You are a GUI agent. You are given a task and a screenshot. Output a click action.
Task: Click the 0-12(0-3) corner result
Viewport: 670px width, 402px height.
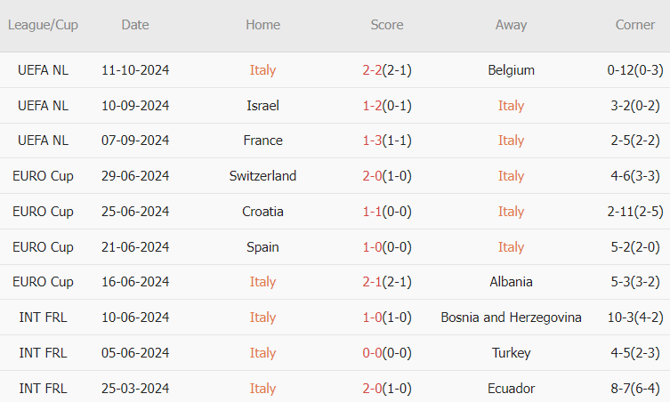(x=635, y=70)
